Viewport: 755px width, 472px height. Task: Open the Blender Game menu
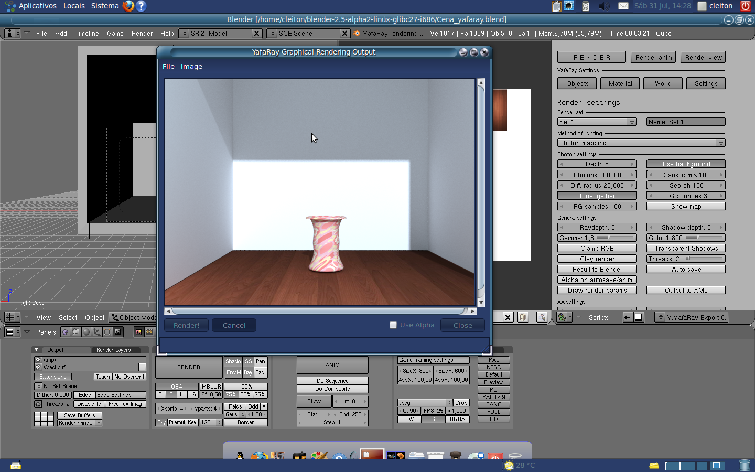click(115, 33)
